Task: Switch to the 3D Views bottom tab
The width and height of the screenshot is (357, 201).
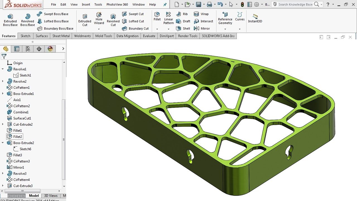Action: 51,196
